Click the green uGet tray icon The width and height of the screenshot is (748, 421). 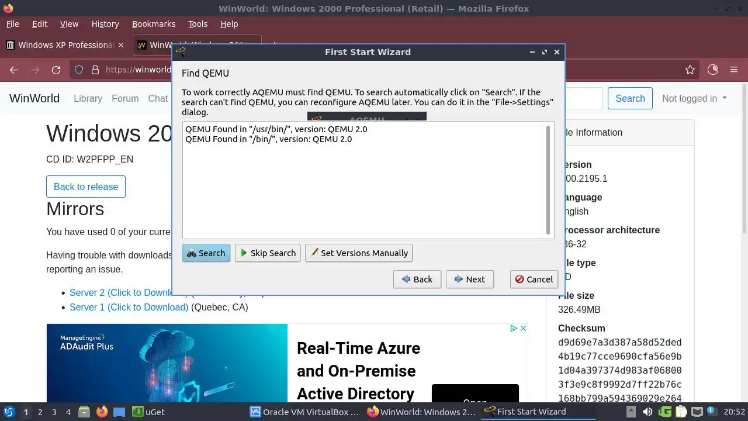tap(665, 412)
